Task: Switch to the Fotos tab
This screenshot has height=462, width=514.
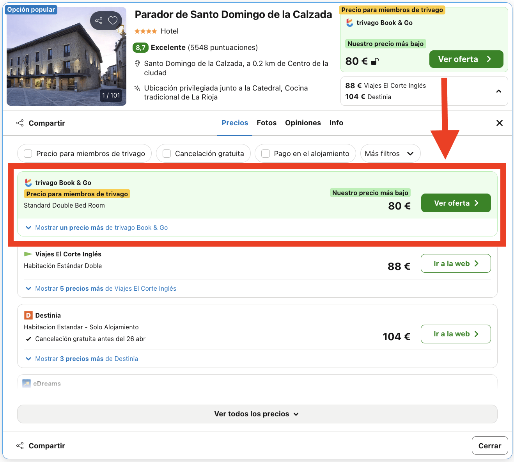Action: tap(266, 123)
